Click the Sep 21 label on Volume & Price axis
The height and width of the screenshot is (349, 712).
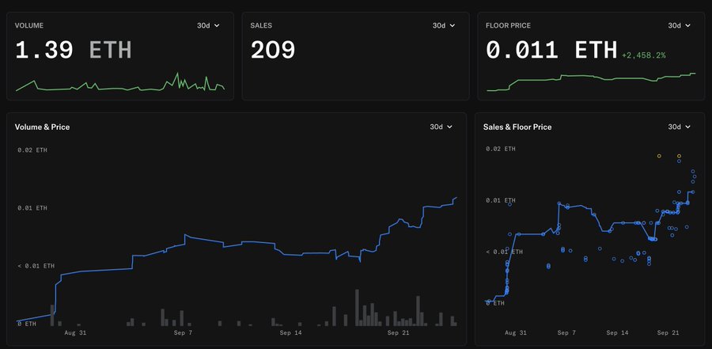pyautogui.click(x=398, y=332)
